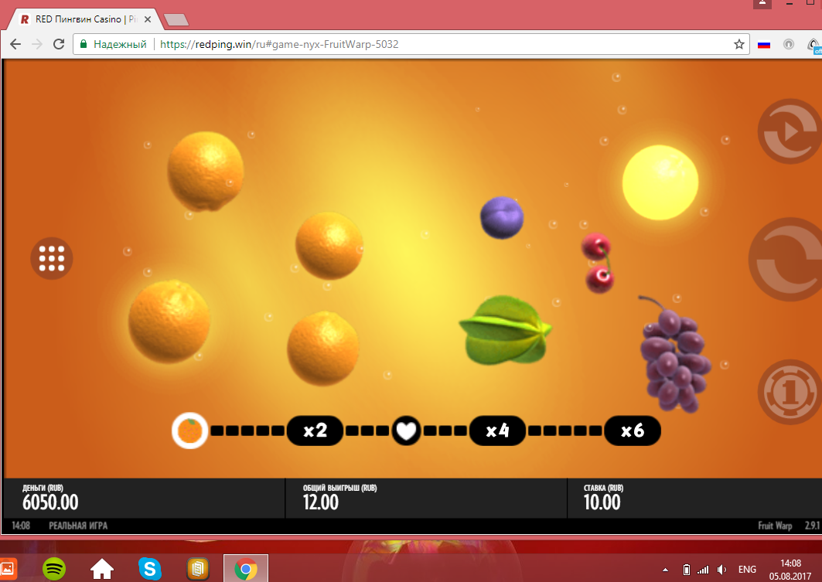Screen dimensions: 822x582
Task: Click the top-left orange fruit
Action: (x=206, y=171)
